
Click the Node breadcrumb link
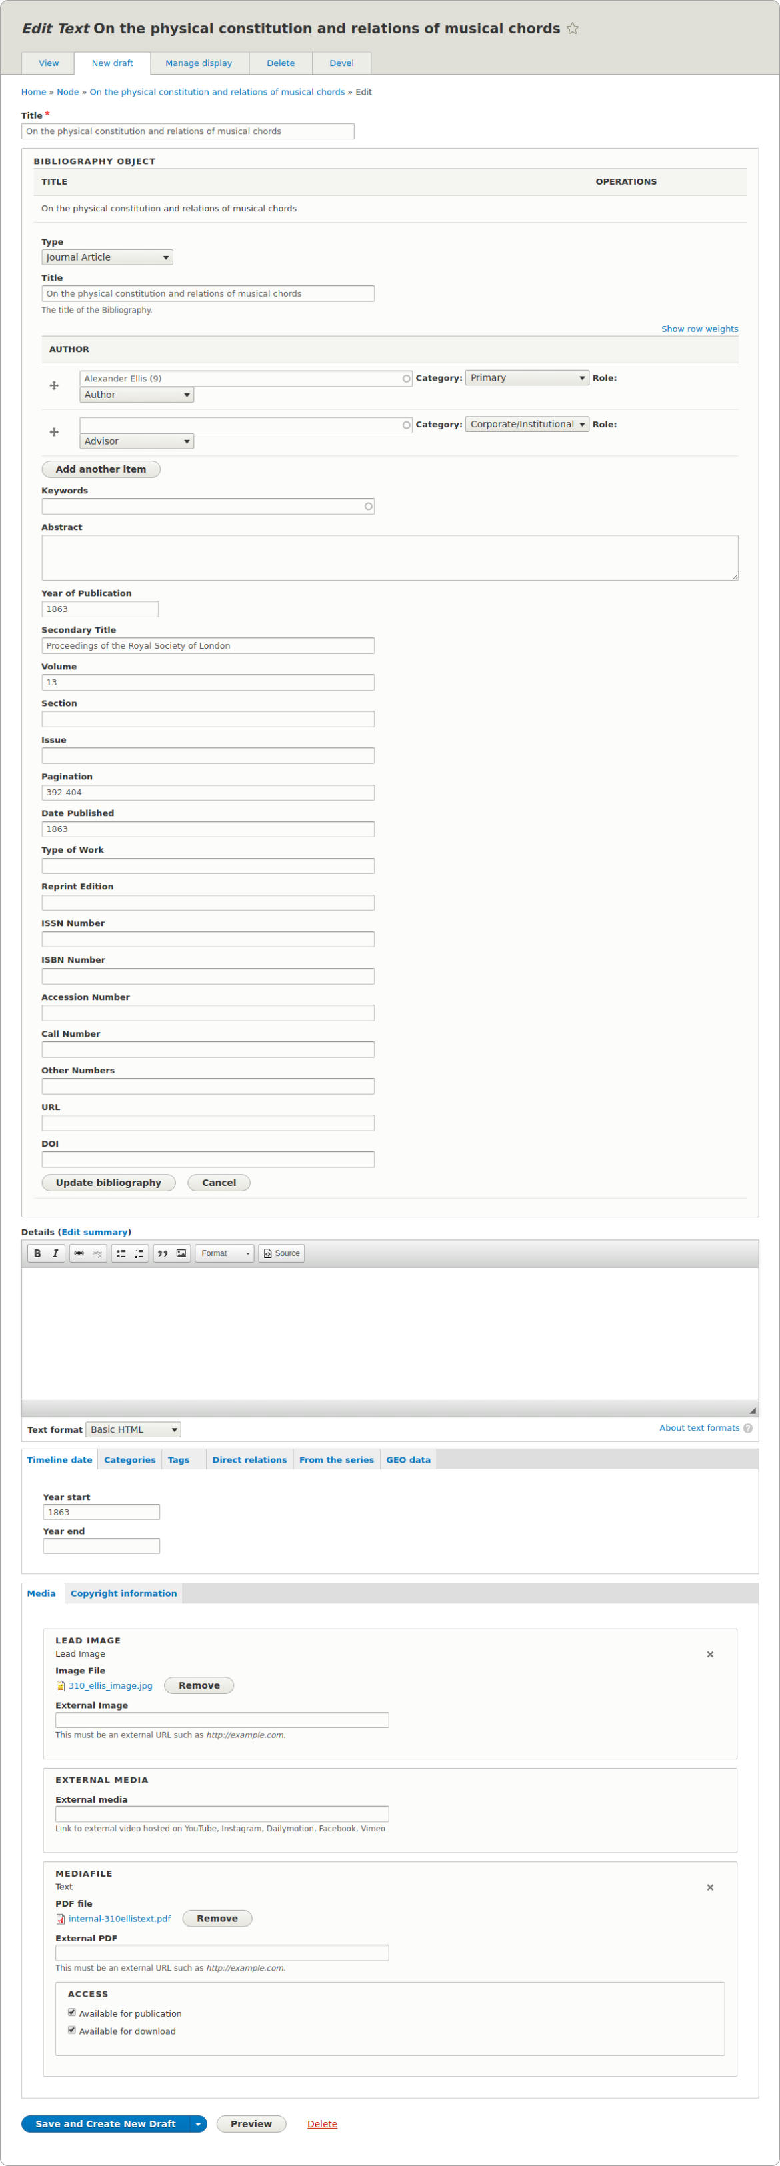[x=68, y=91]
